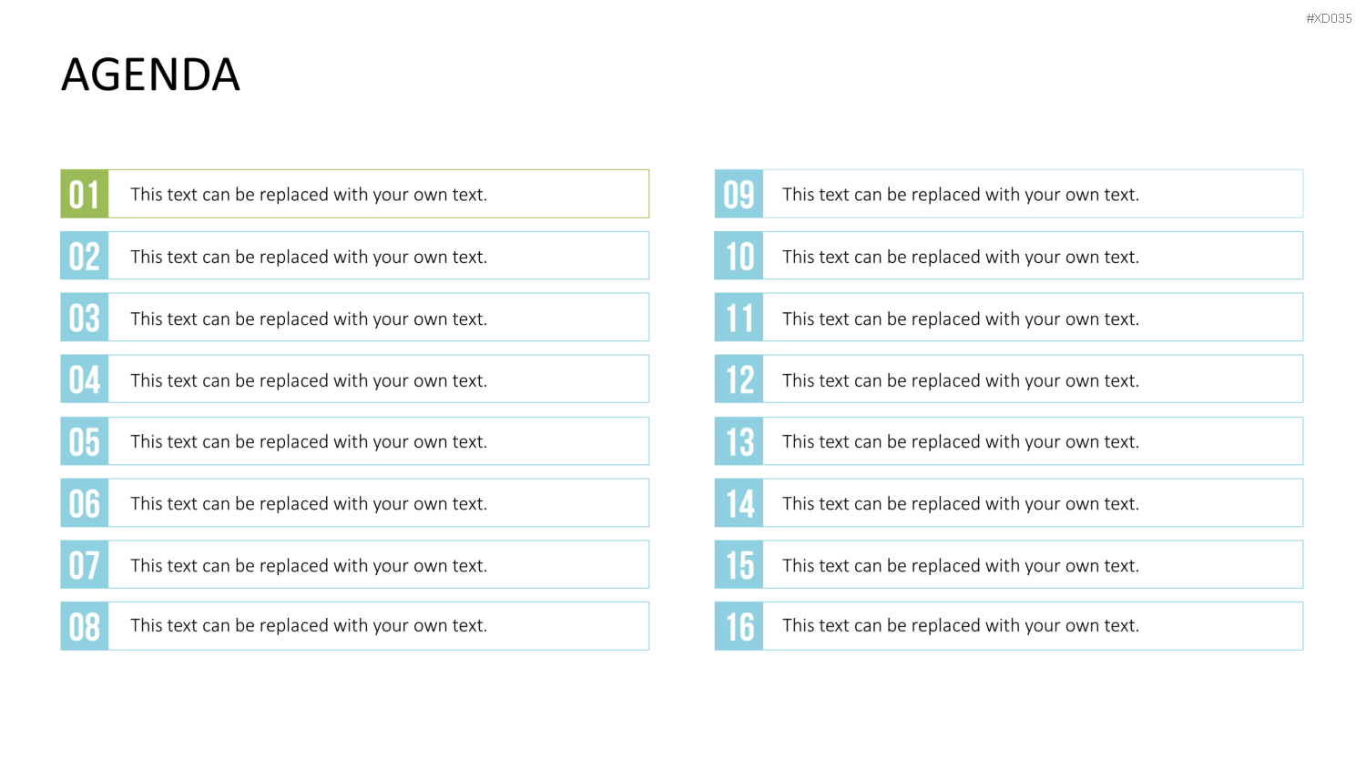Click text field of agenda item 15
This screenshot has width=1366, height=768.
point(1033,564)
